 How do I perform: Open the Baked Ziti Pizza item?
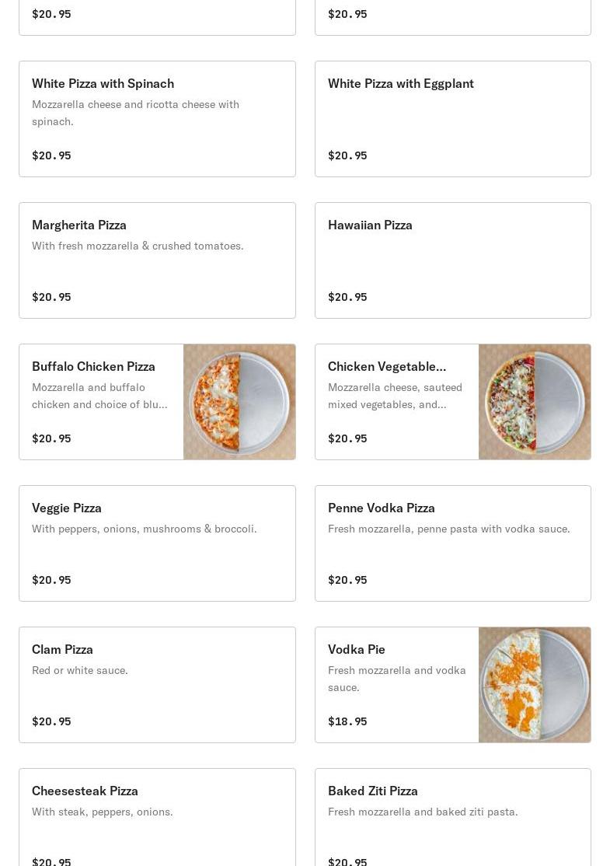tap(453, 817)
